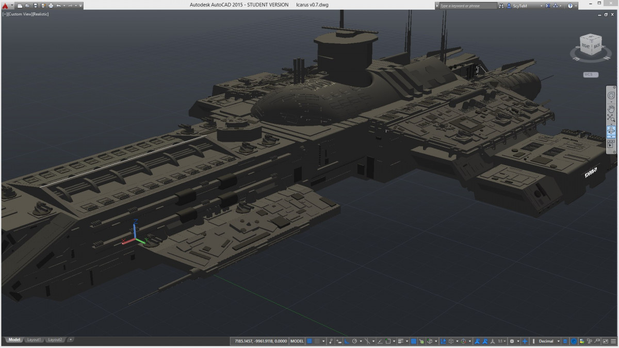Toggle ortho mode in status bar
Image resolution: width=619 pixels, height=348 pixels.
(x=347, y=341)
